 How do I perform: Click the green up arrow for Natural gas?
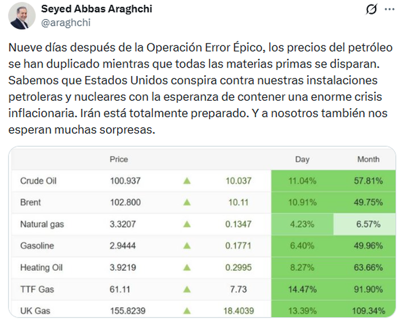click(187, 224)
